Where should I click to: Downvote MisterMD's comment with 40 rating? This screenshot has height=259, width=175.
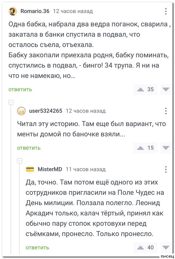166,248
